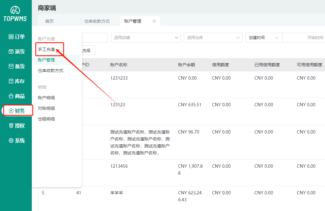Open the 创建时间 dropdown
The image size is (325, 211).
point(264,38)
